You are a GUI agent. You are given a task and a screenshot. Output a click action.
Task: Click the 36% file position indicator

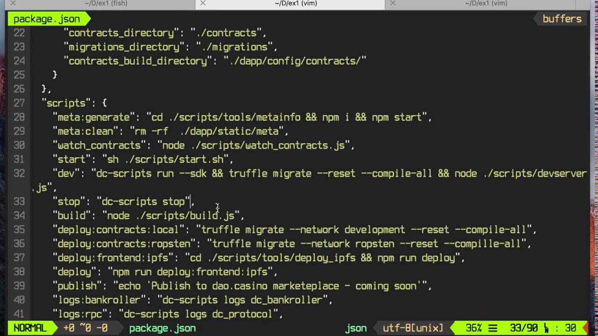click(x=474, y=328)
